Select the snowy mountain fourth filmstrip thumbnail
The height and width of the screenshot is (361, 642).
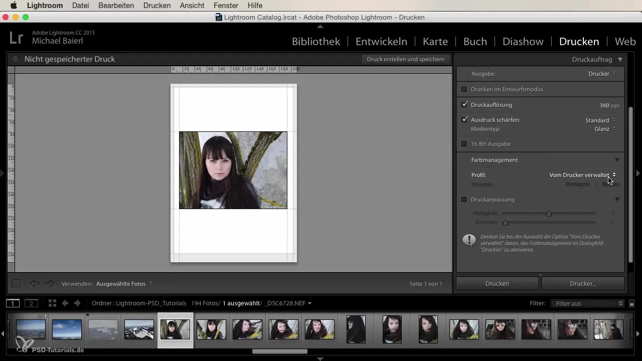coord(139,329)
